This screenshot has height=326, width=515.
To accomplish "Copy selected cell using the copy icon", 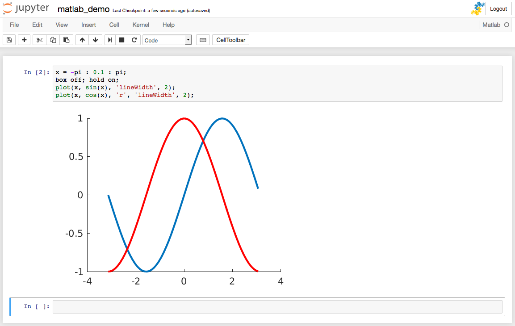I will [x=53, y=40].
